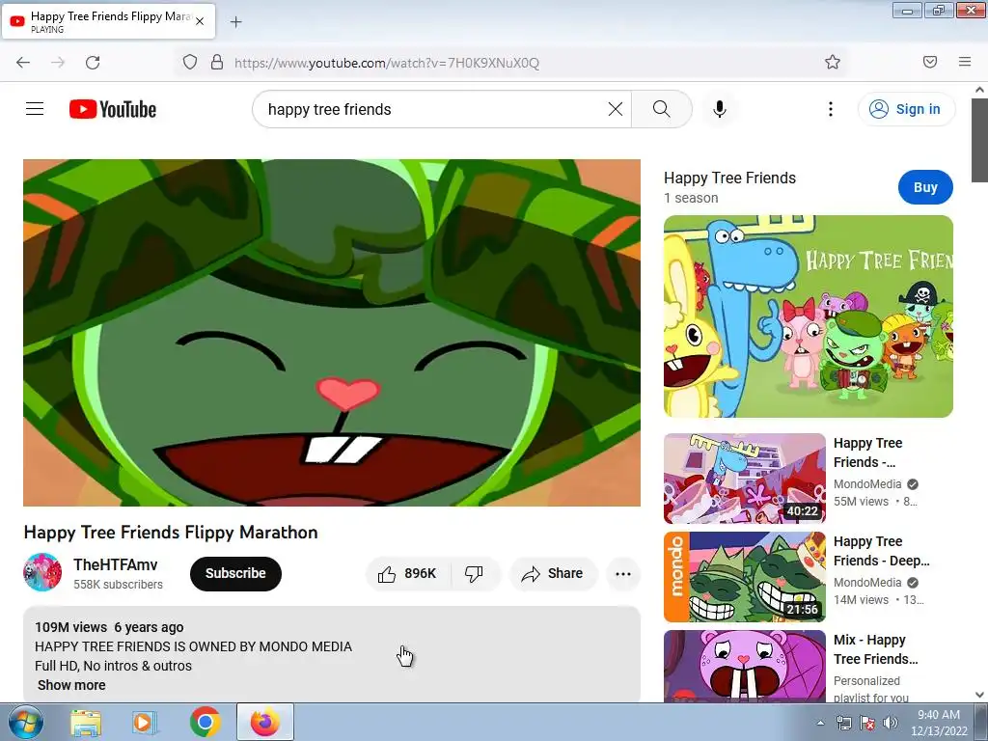This screenshot has height=741, width=988.
Task: Open Happy Tree Friends season poster thumbnail
Action: [x=809, y=316]
